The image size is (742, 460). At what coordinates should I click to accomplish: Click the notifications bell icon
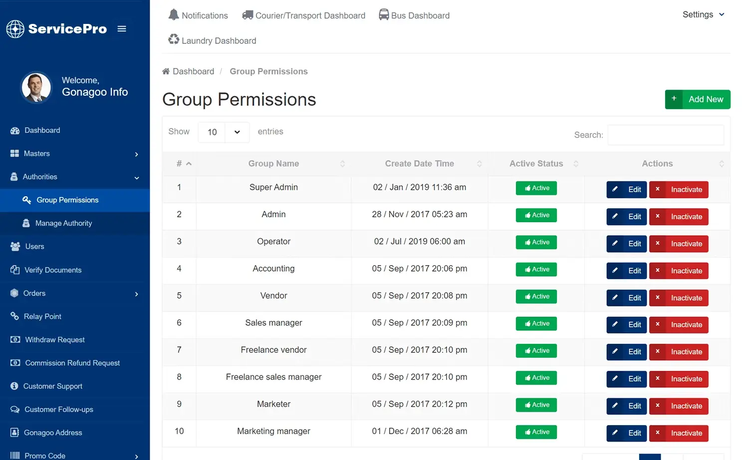coord(173,14)
